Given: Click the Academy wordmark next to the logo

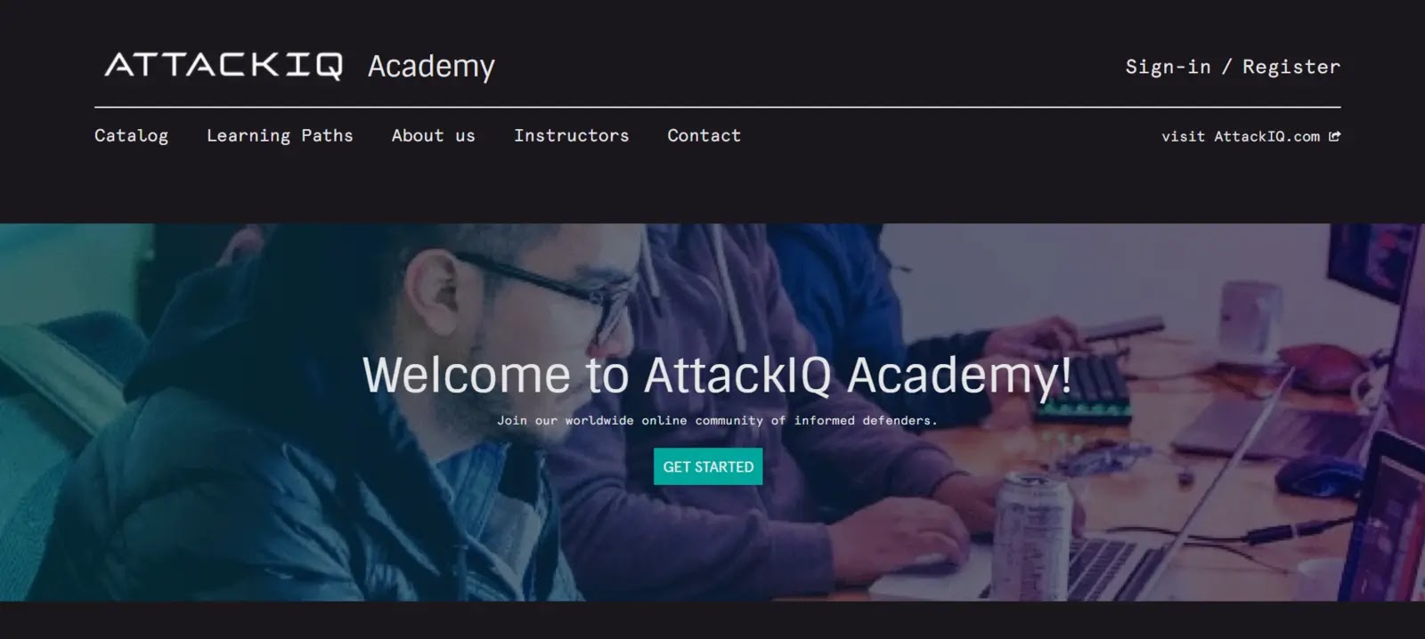Looking at the screenshot, I should 431,66.
